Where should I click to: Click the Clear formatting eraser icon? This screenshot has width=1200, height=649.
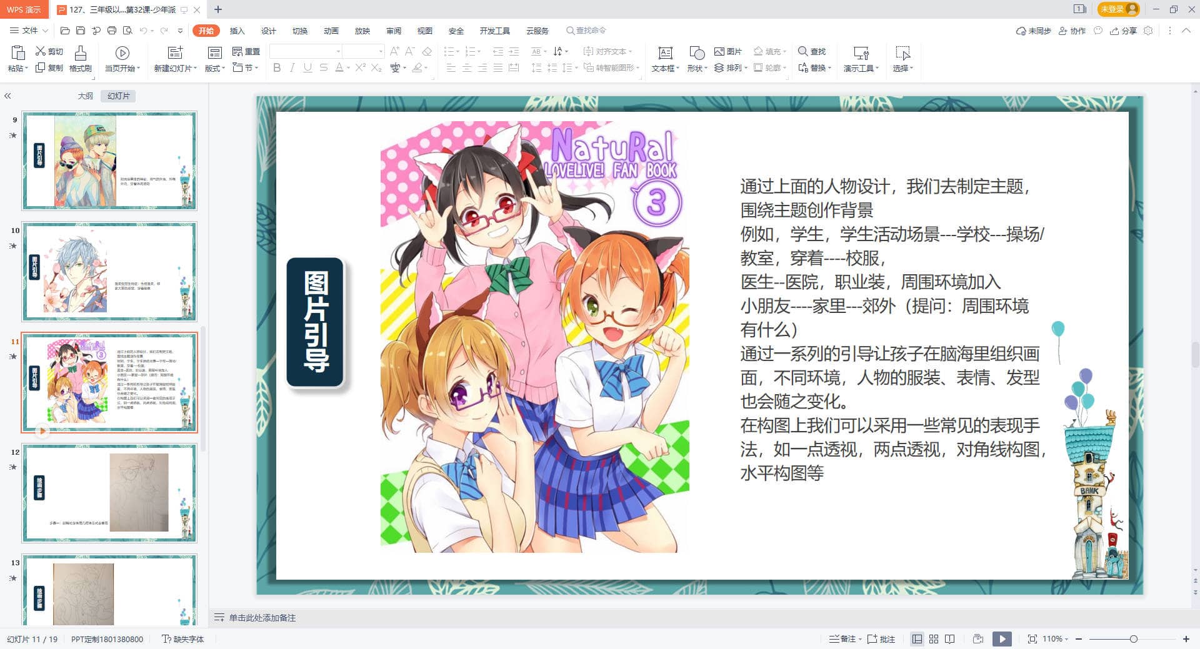[x=427, y=51]
